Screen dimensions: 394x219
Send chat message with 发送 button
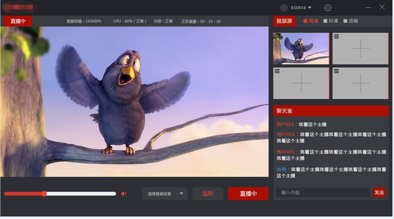[x=379, y=192]
